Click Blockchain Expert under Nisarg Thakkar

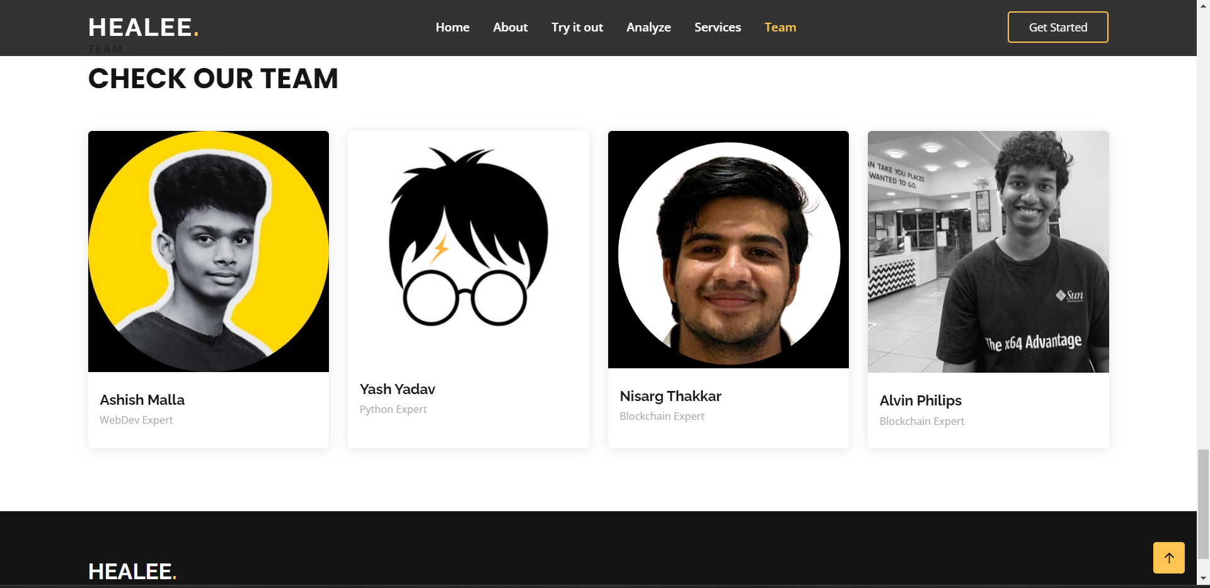tap(662, 416)
